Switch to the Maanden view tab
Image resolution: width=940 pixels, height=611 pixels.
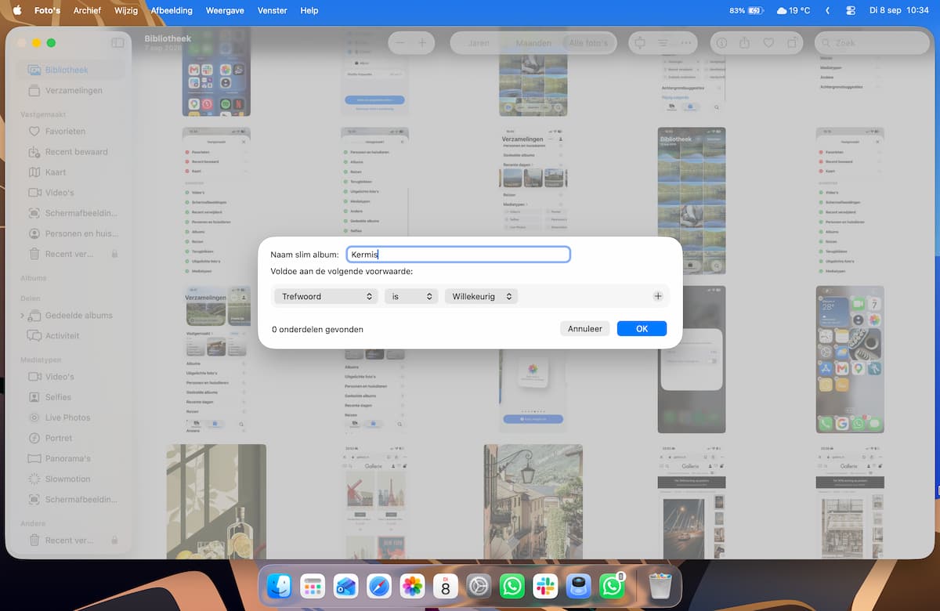coord(533,43)
